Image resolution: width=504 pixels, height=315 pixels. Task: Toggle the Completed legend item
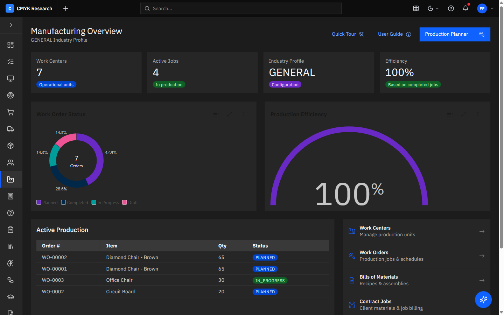[75, 203]
